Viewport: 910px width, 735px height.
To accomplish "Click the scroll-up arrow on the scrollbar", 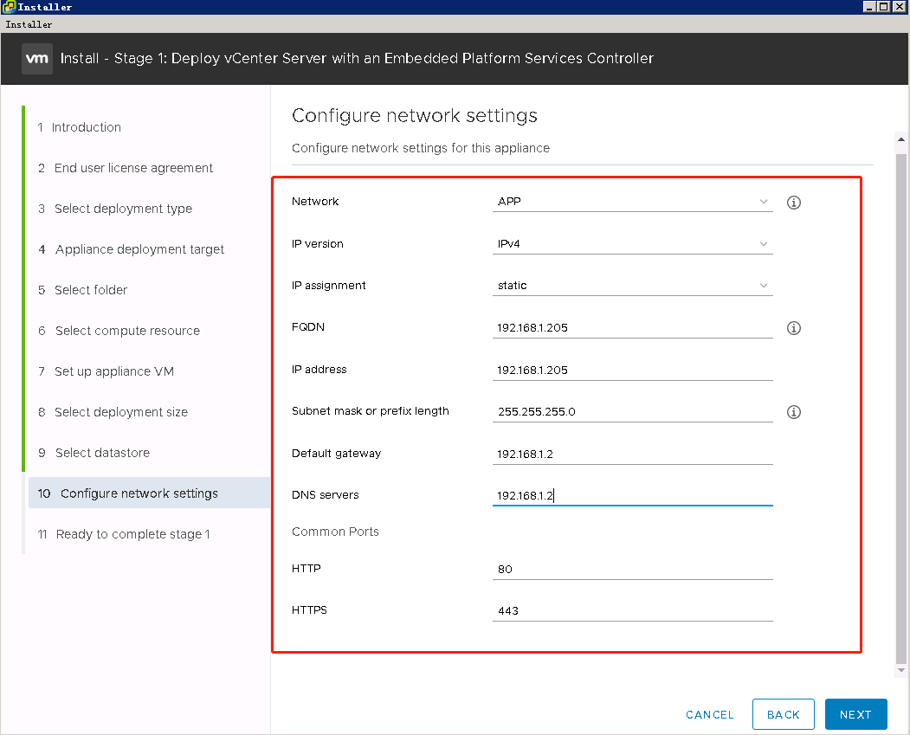I will 900,139.
